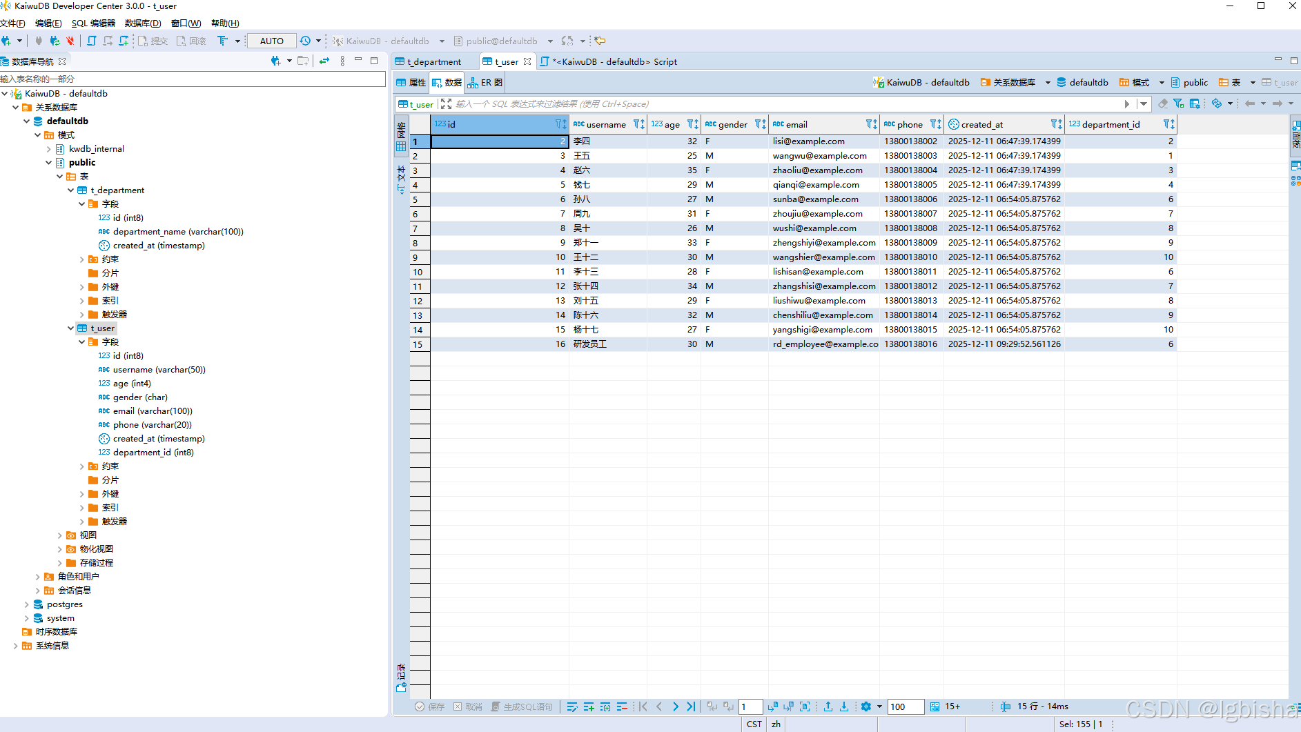Screen dimensions: 1301x732
Task: Click the eraser clear-filter icon
Action: click(1163, 103)
